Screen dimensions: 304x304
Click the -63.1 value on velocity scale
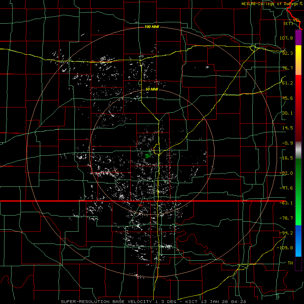click(286, 203)
